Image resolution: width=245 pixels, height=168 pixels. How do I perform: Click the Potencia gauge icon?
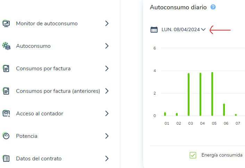pyautogui.click(x=6, y=136)
